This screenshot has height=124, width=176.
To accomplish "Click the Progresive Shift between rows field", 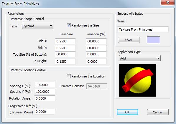I will tap(45, 112).
